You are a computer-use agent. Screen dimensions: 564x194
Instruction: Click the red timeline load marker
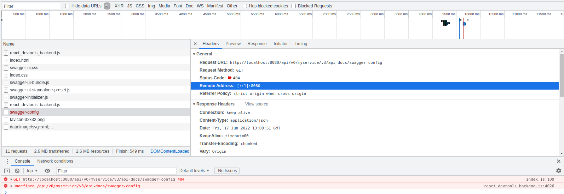464,28
